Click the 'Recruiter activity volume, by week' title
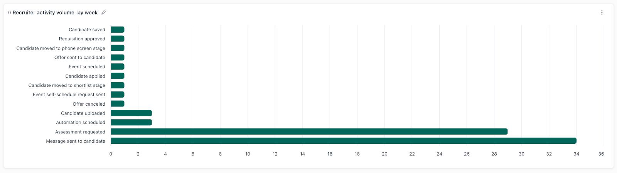The width and height of the screenshot is (617, 173). 55,13
